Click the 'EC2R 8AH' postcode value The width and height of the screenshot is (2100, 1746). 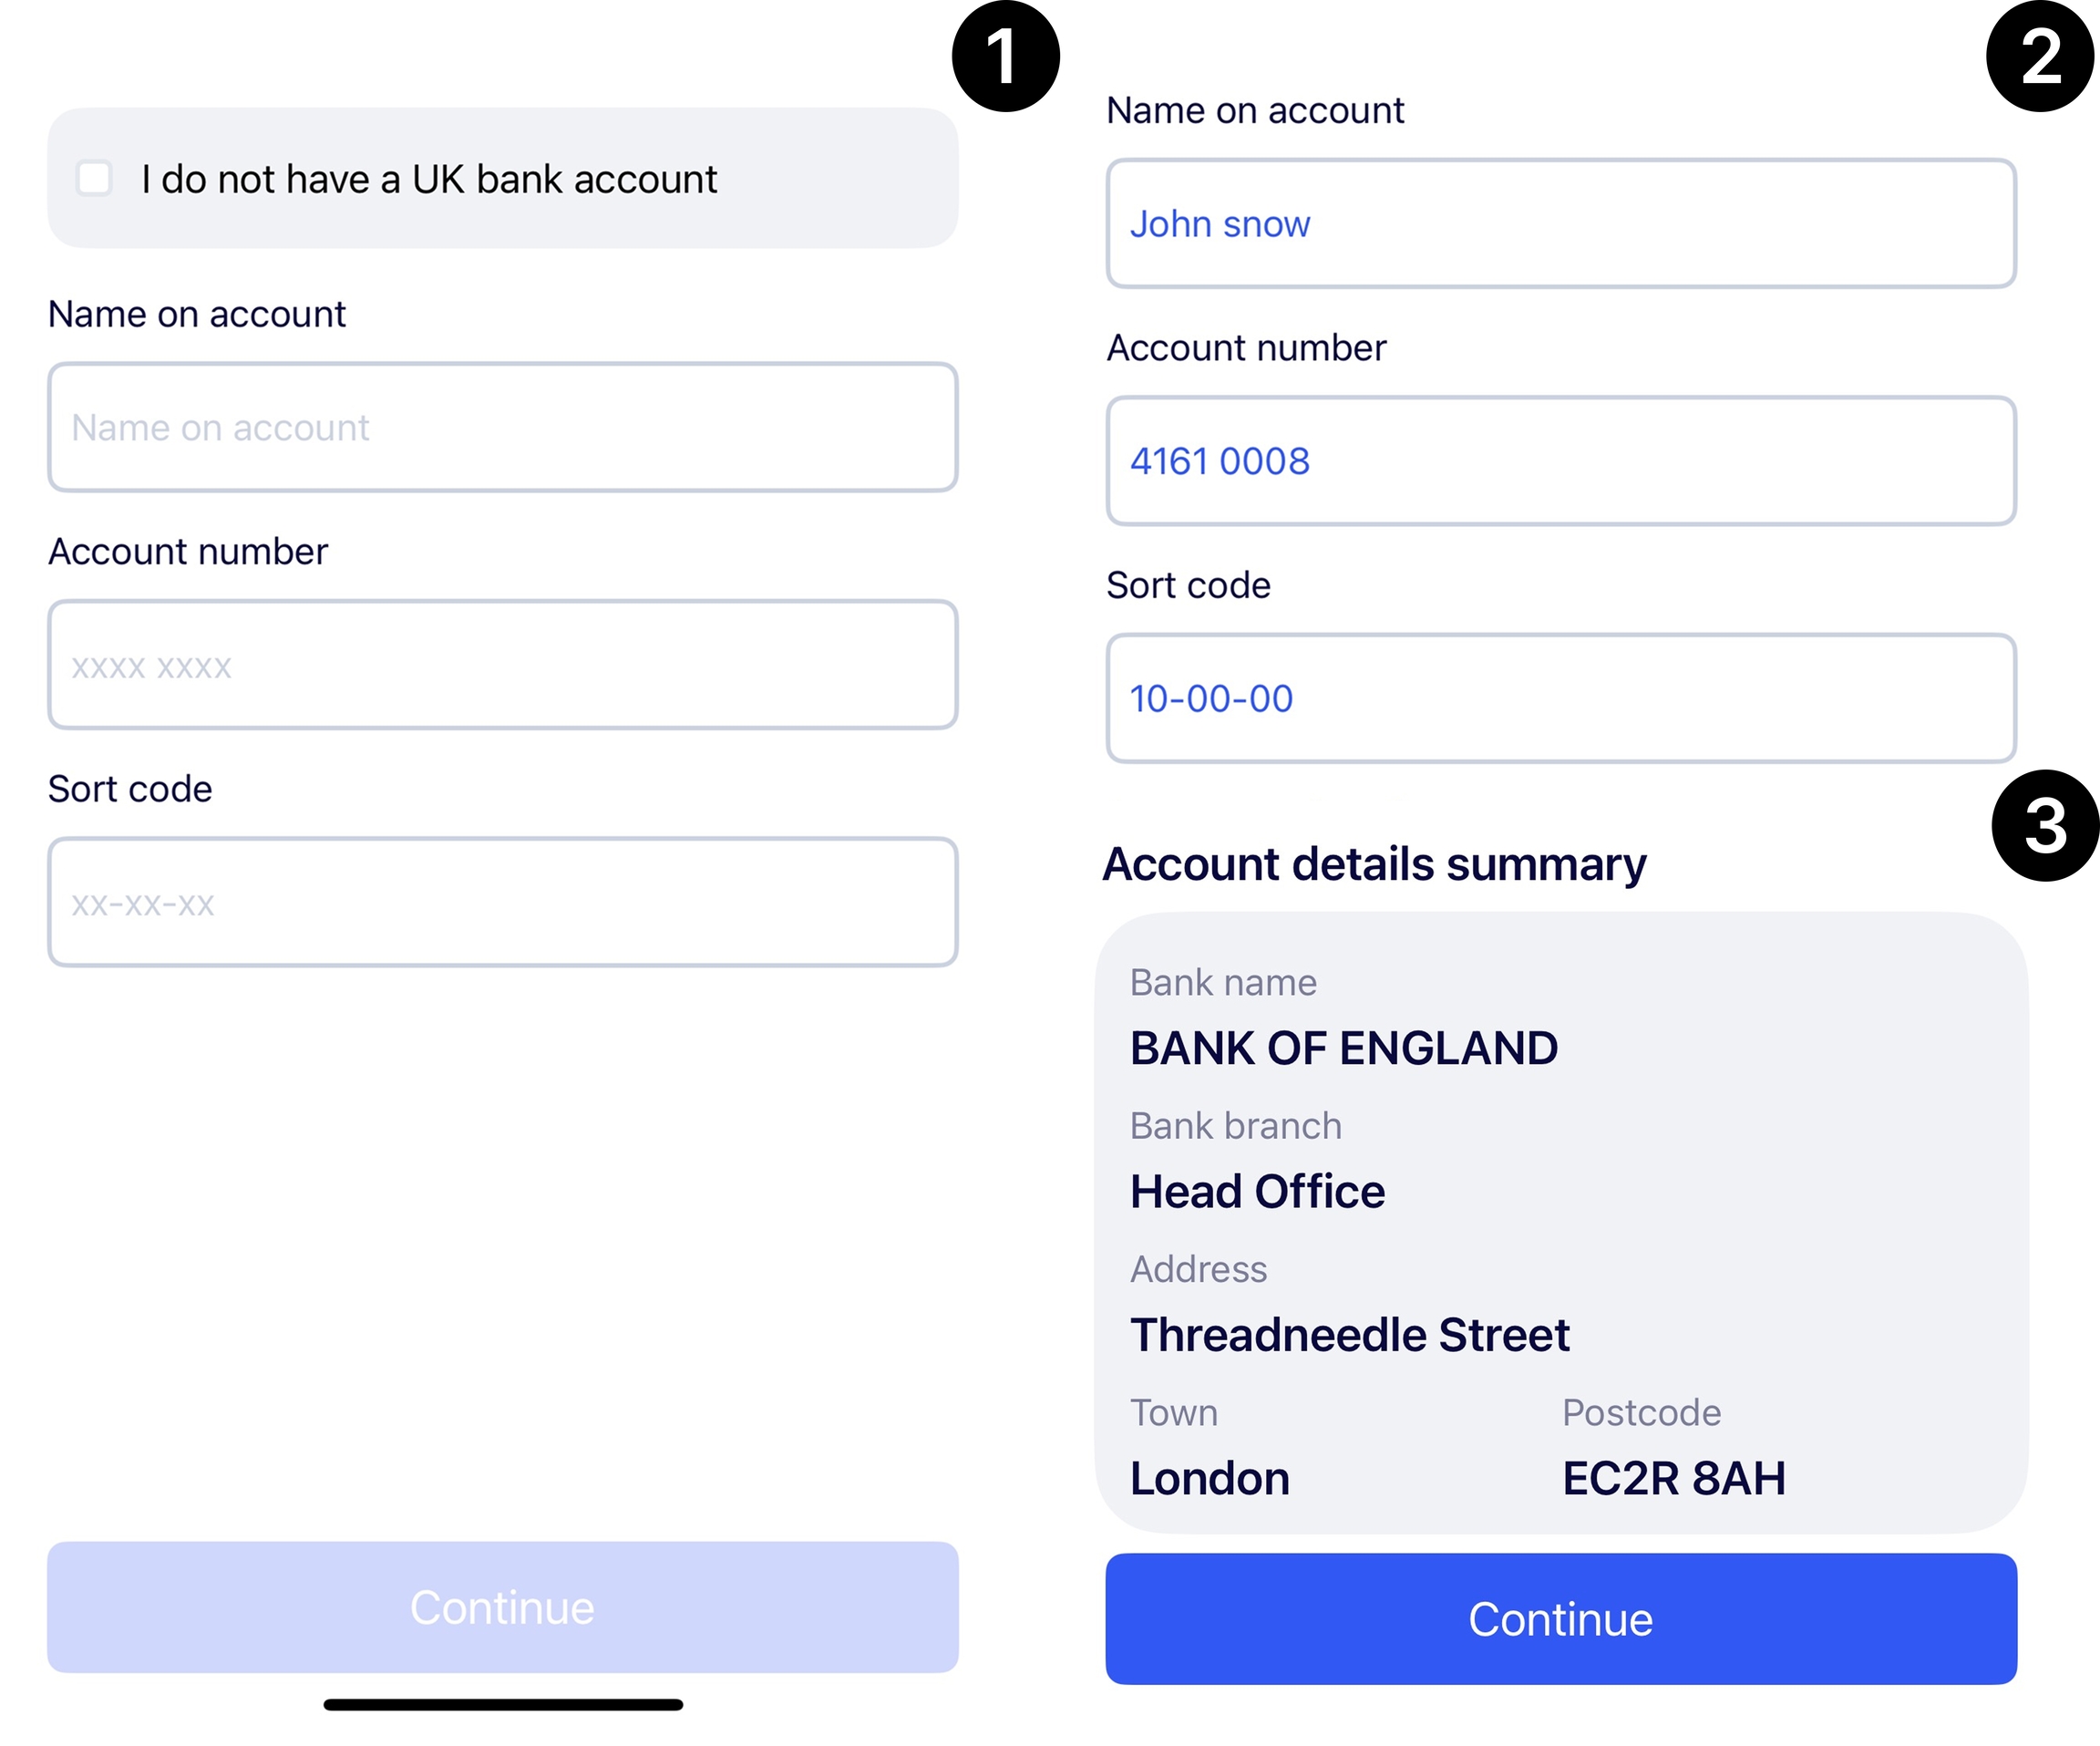(x=1674, y=1479)
